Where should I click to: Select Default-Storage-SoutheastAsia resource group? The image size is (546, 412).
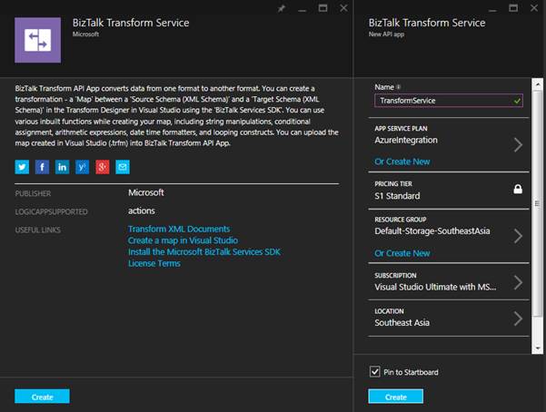tap(432, 231)
